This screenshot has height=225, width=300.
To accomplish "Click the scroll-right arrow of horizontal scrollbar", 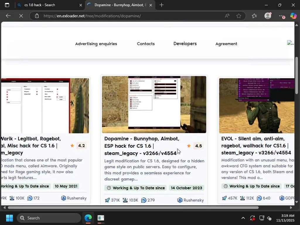I will tap(291, 208).
